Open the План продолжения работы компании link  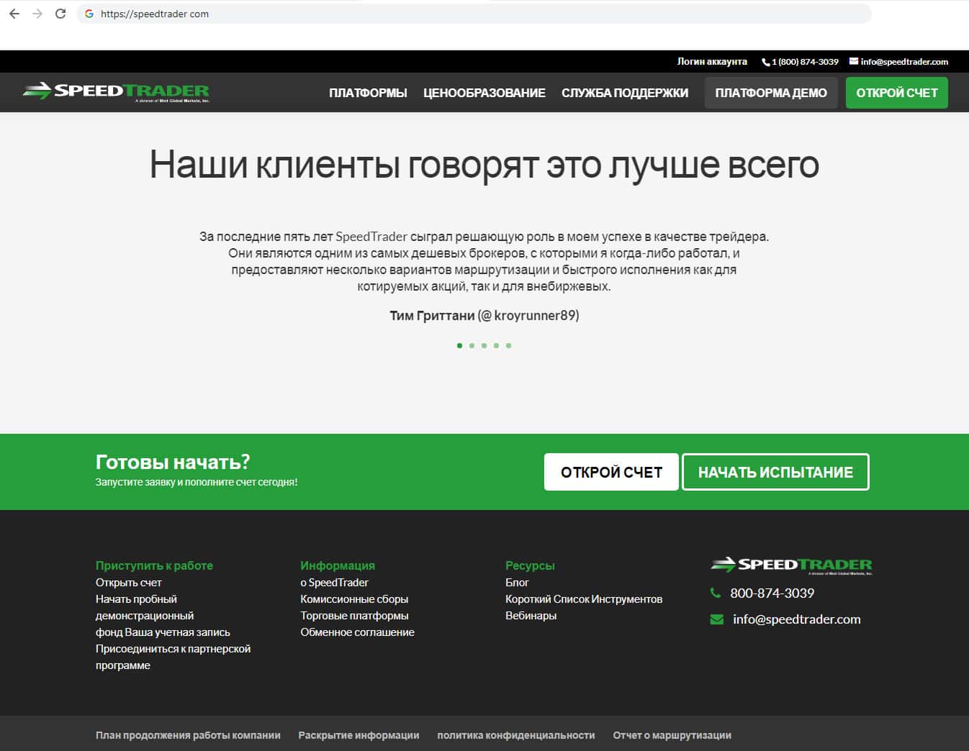click(188, 735)
